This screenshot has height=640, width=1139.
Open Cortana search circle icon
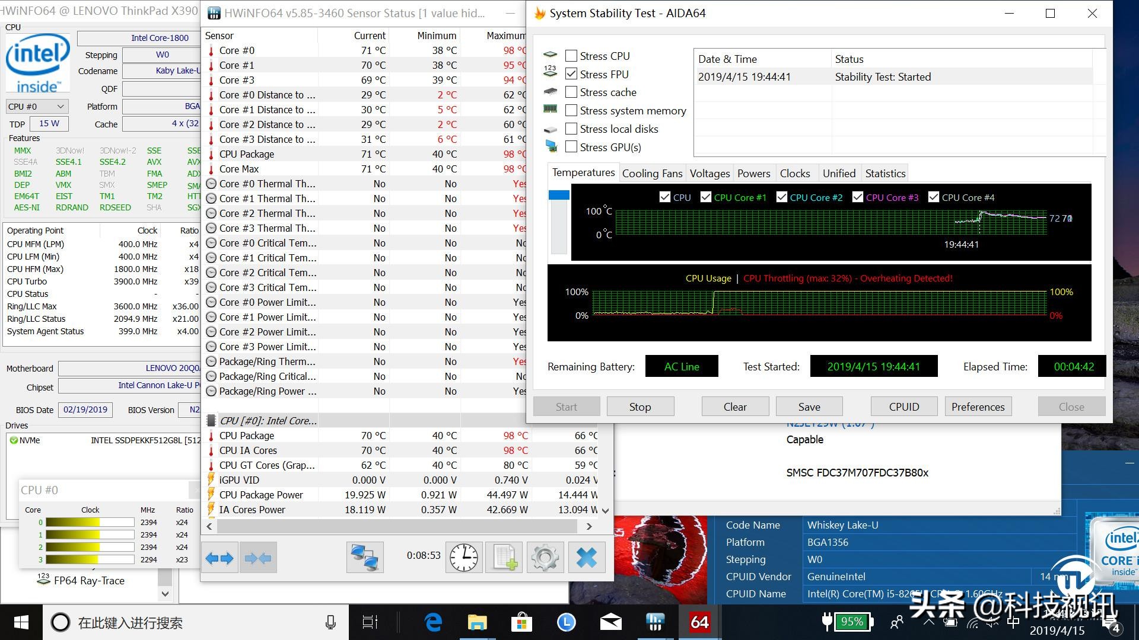60,622
